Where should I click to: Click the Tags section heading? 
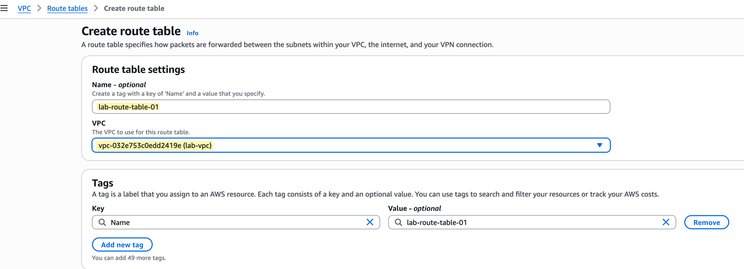[x=103, y=183]
